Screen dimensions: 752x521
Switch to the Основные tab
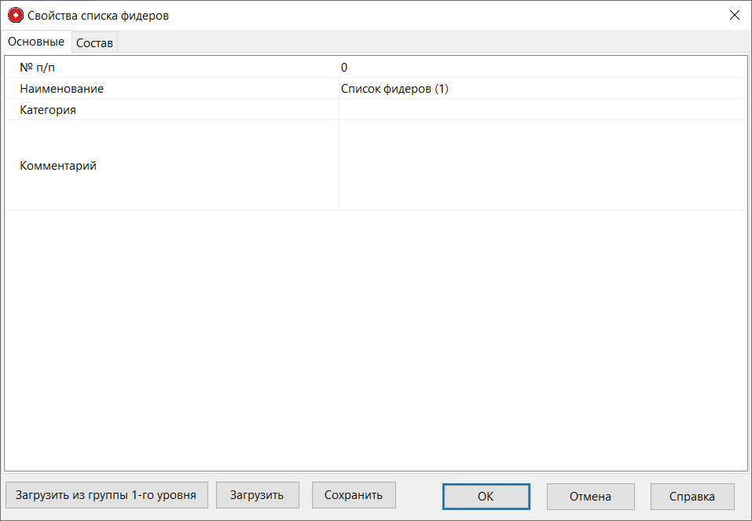[36, 42]
